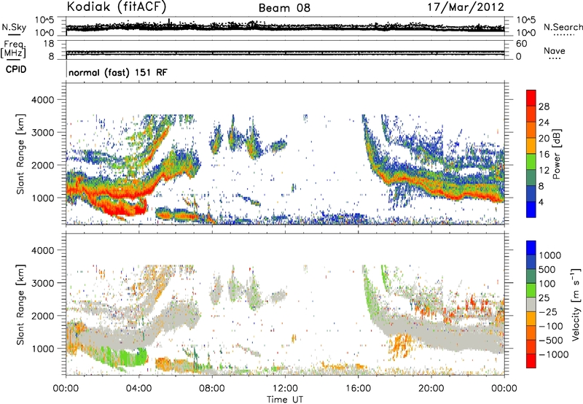Click the "-1000" label on the Velocity color bar
583x404 pixels.
(552, 354)
